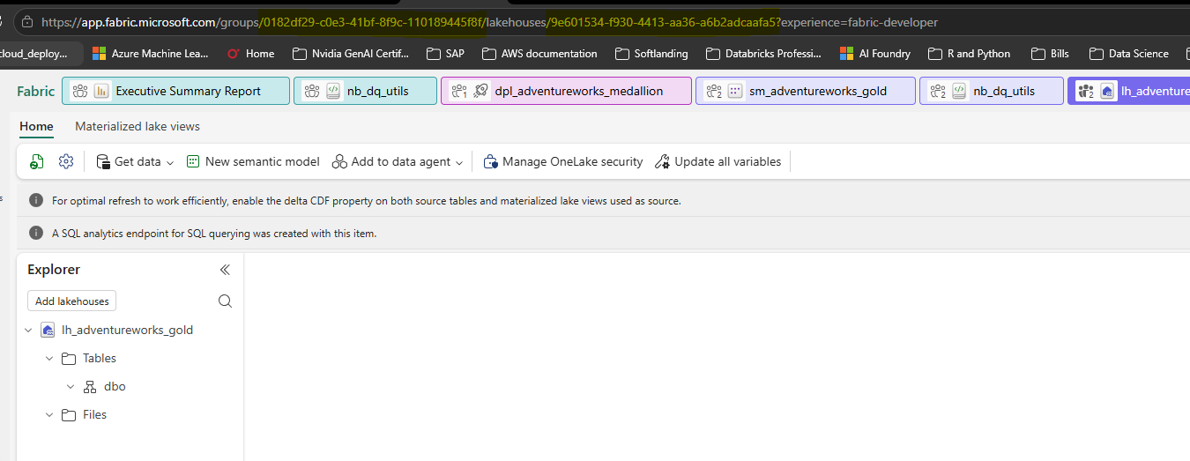The image size is (1190, 461).
Task: Select the dbo schema node
Action: [115, 387]
